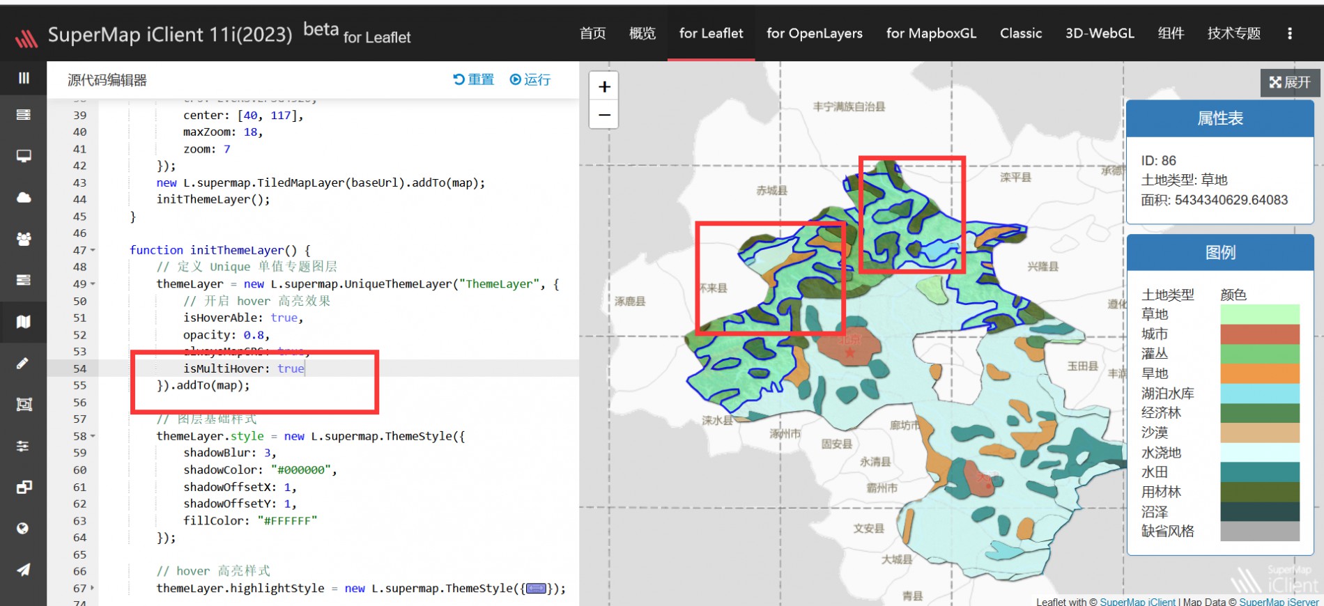Click line number 54 in gutter
1324x606 pixels.
click(80, 368)
